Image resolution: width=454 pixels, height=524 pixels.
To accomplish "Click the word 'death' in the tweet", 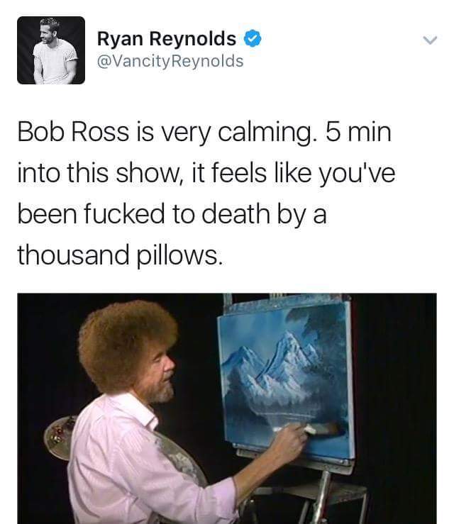I will (x=236, y=214).
